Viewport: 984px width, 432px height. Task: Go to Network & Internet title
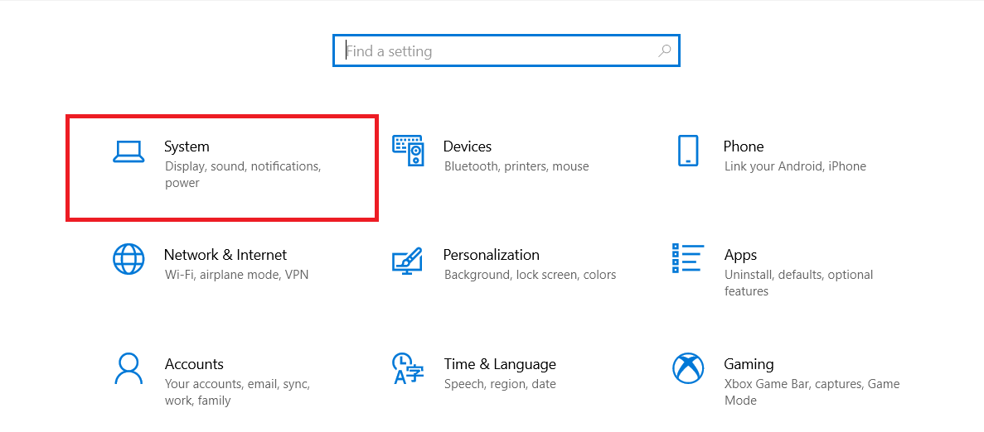pos(225,255)
